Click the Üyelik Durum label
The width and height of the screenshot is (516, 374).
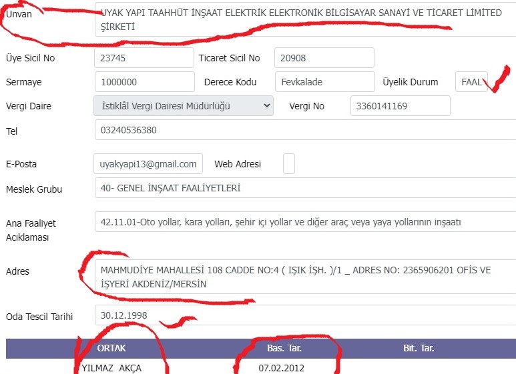point(411,82)
